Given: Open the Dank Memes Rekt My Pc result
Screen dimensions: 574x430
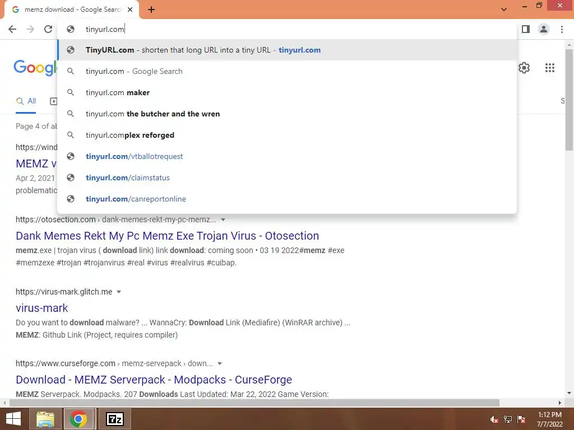Looking at the screenshot, I should (x=167, y=236).
